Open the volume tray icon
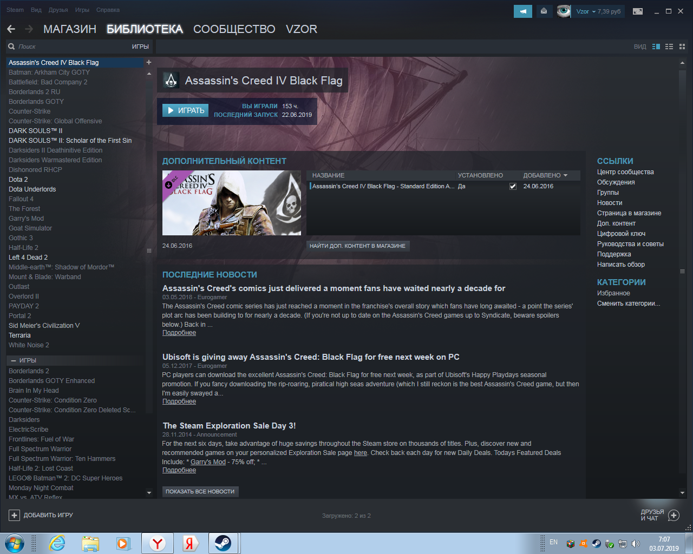 pyautogui.click(x=636, y=544)
